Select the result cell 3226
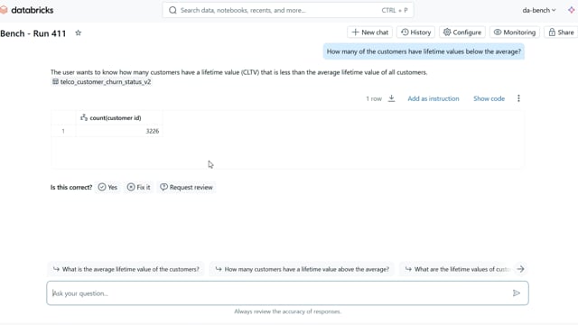Viewport: 578px width, 325px height. (x=119, y=131)
